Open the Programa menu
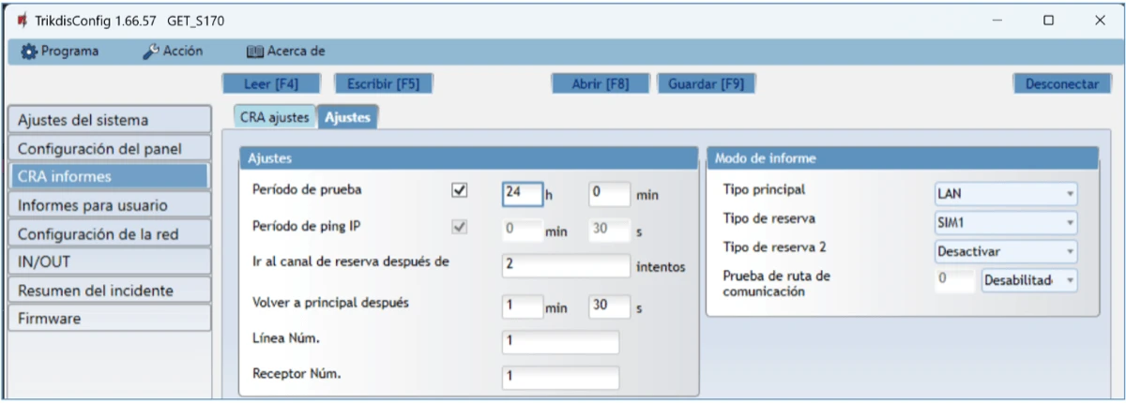Screen dimensions: 1126x403 pyautogui.click(x=60, y=52)
